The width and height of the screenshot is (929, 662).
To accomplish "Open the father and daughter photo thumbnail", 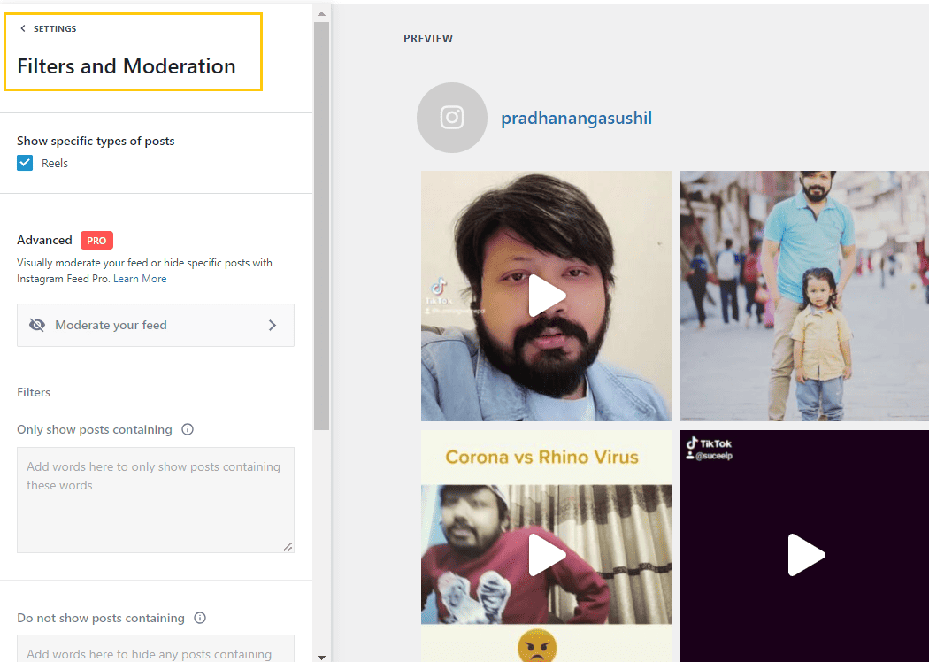I will click(x=804, y=296).
